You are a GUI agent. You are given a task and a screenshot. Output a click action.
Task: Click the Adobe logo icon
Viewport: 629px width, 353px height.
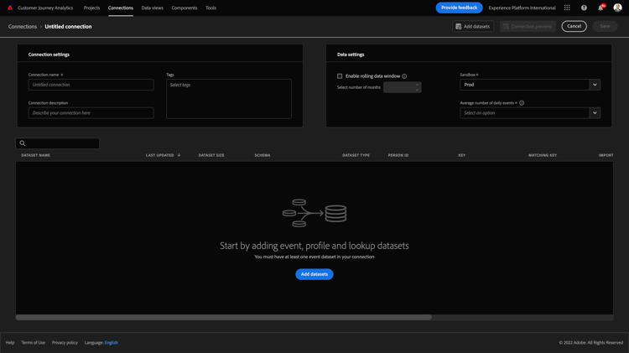(x=10, y=8)
